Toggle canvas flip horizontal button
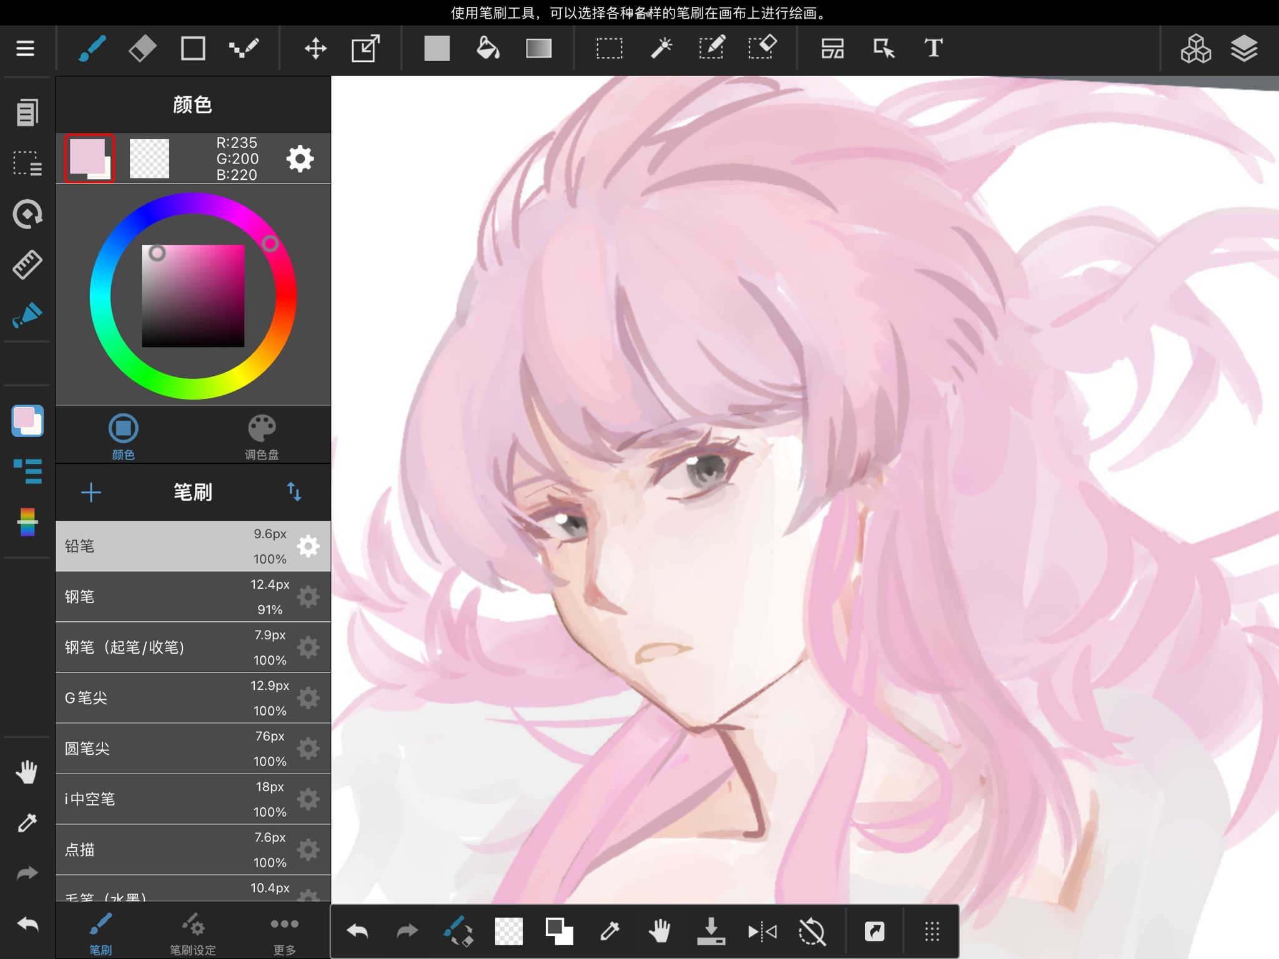The height and width of the screenshot is (959, 1279). 762,932
